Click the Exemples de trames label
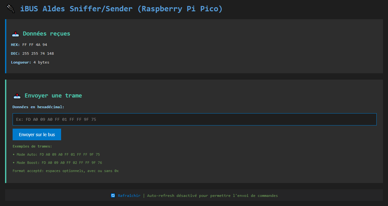 (32, 146)
